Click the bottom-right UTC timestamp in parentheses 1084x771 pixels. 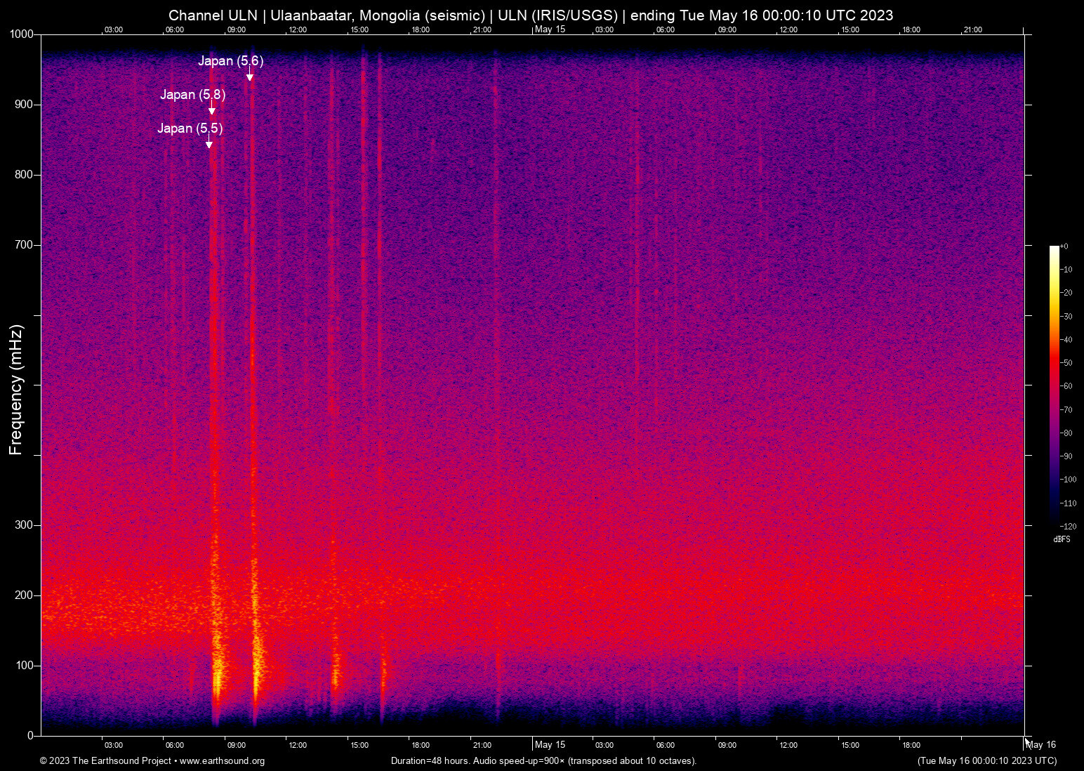click(986, 761)
